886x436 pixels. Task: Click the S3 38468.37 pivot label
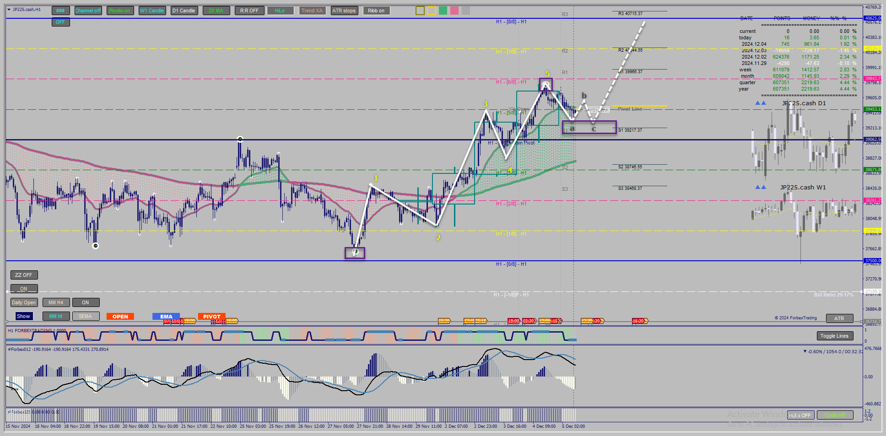630,188
